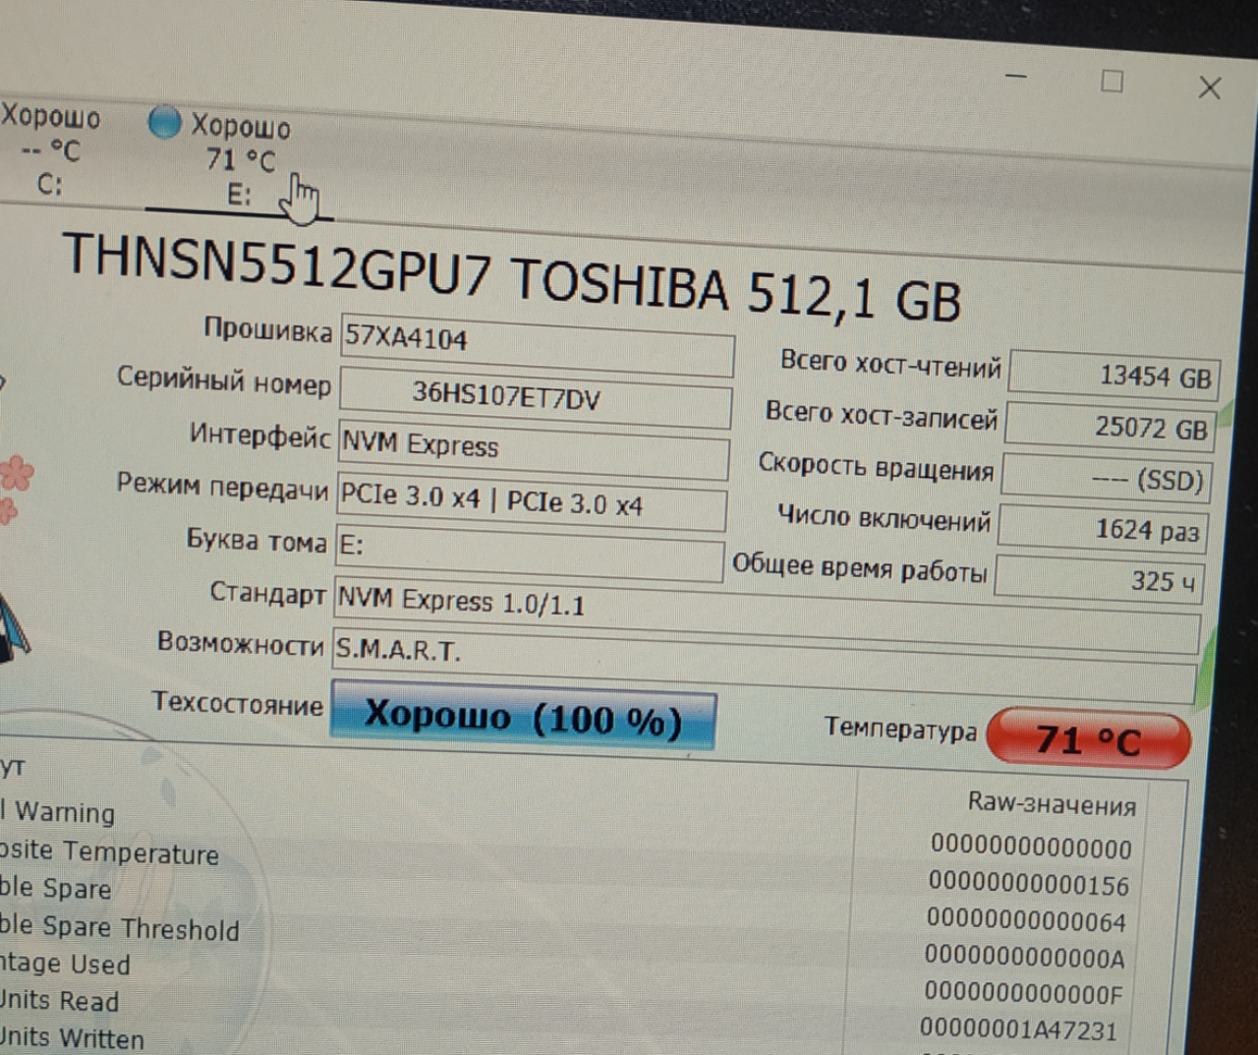The image size is (1258, 1055).
Task: Click the Прошивка label
Action: pyautogui.click(x=267, y=329)
